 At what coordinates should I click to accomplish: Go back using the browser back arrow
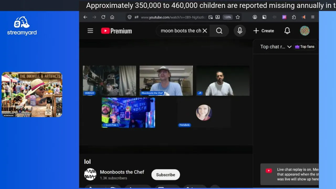85,17
